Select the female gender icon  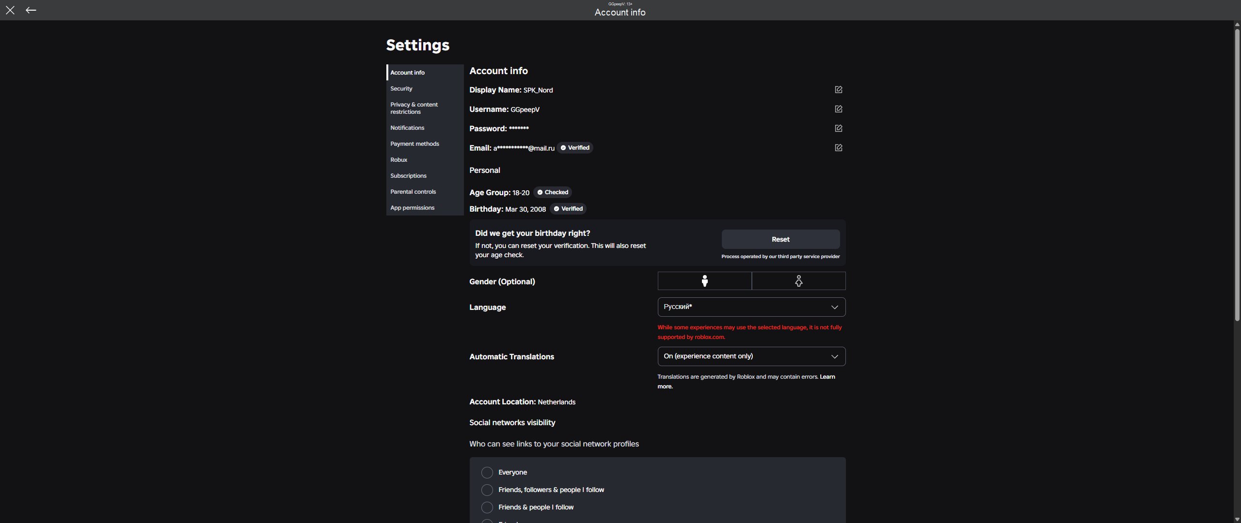(x=798, y=281)
